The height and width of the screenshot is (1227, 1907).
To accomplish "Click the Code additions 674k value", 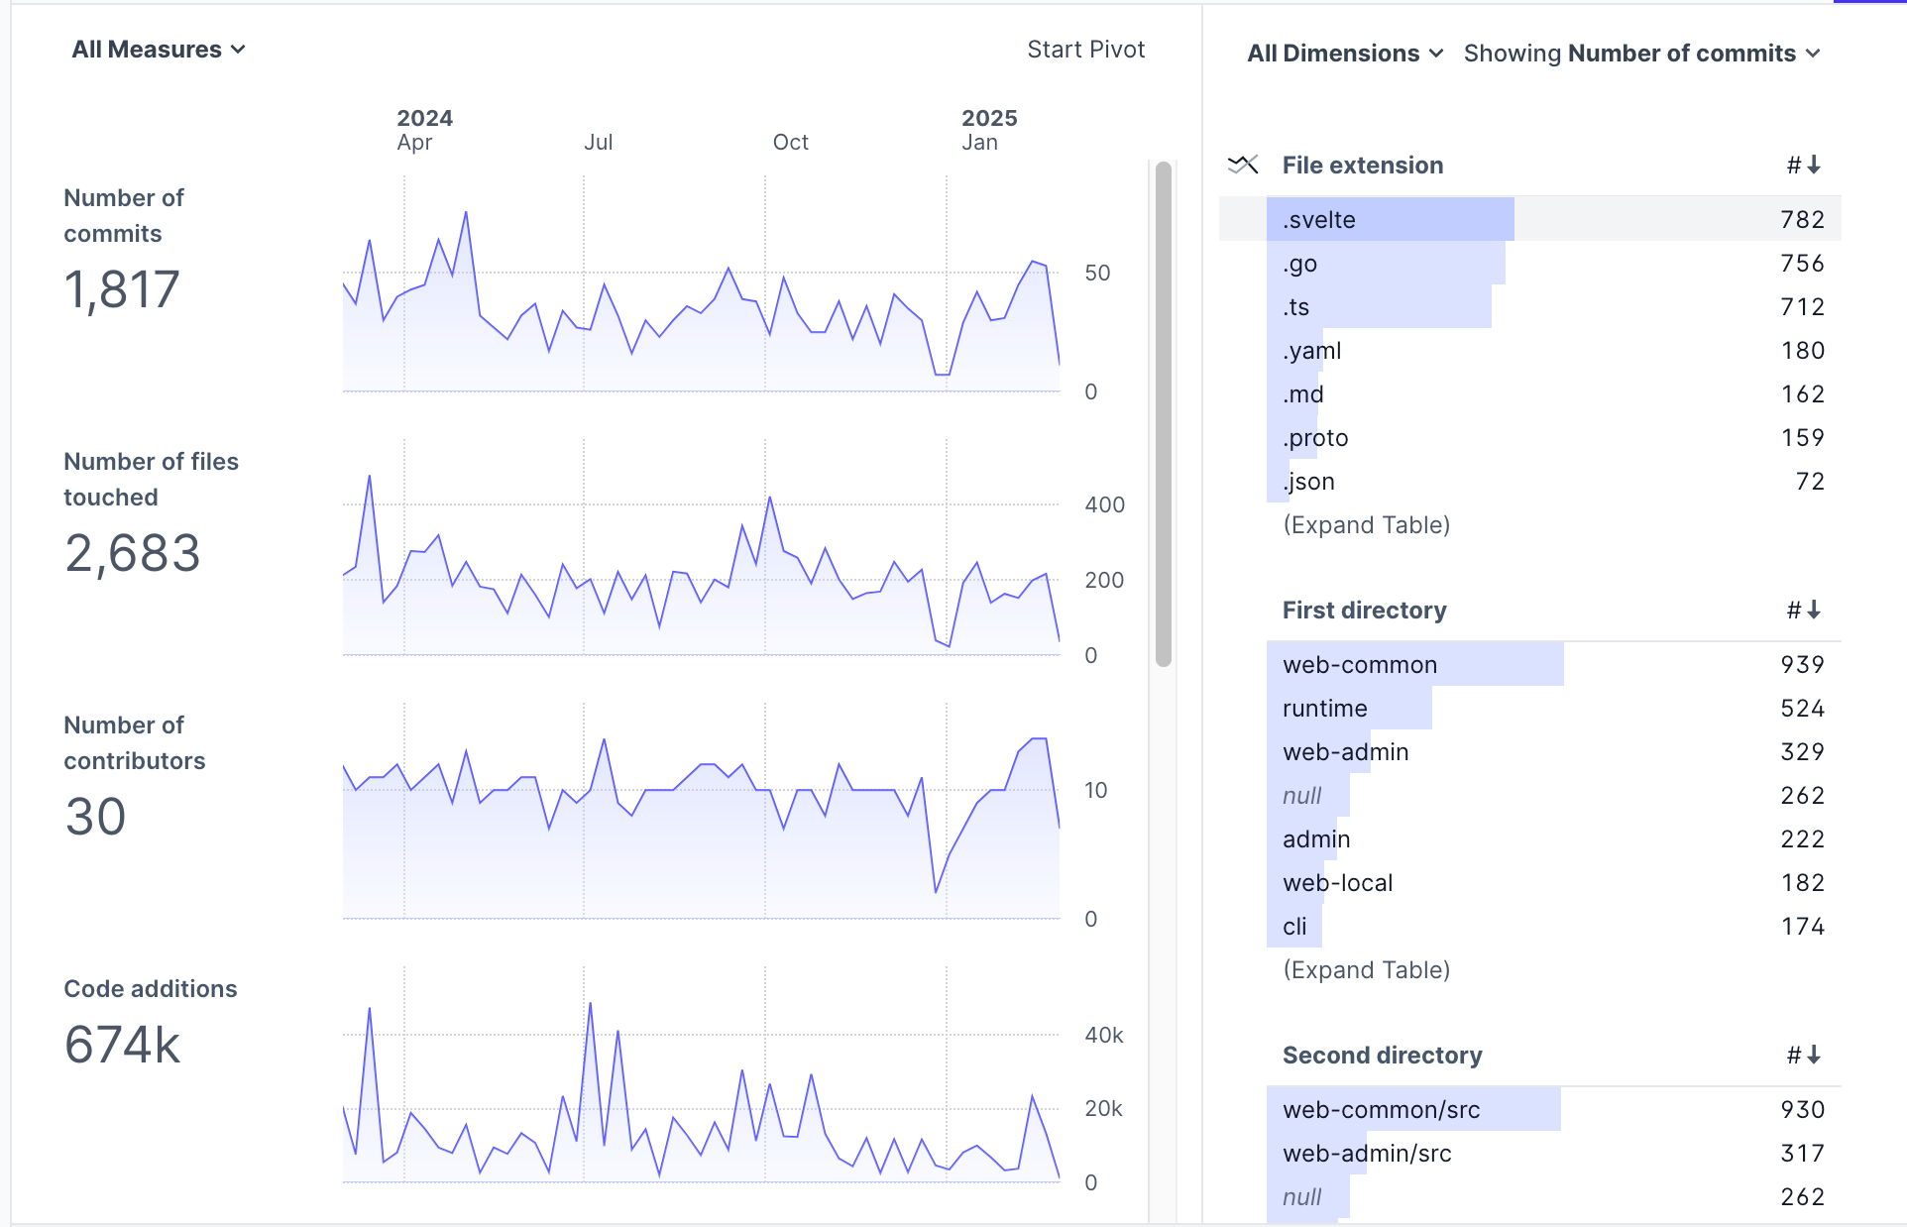I will click(x=122, y=1045).
